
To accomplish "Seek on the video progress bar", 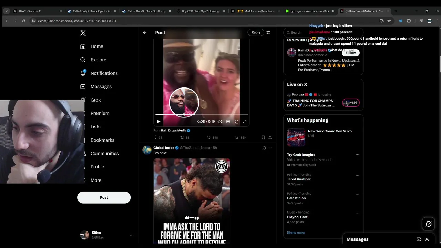I will pos(202,114).
